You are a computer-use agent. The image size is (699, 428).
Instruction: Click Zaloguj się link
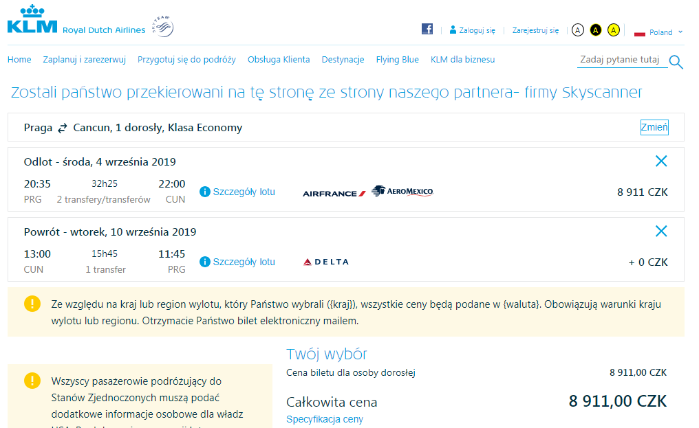(x=477, y=30)
